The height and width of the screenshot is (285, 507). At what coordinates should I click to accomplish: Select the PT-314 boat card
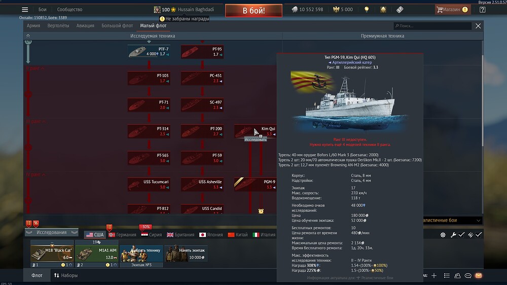[x=149, y=131]
